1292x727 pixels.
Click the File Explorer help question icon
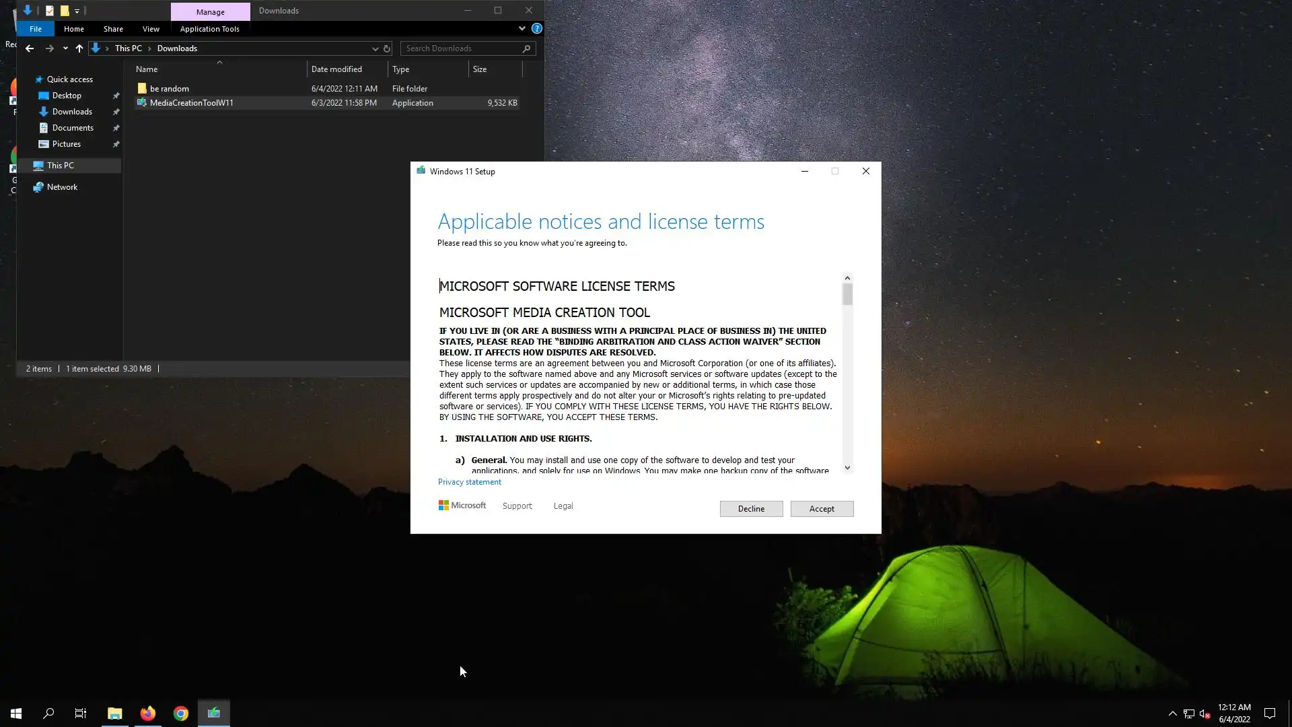point(536,28)
